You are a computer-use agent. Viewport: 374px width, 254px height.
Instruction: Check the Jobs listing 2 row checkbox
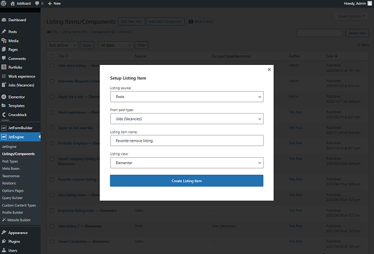(52, 226)
